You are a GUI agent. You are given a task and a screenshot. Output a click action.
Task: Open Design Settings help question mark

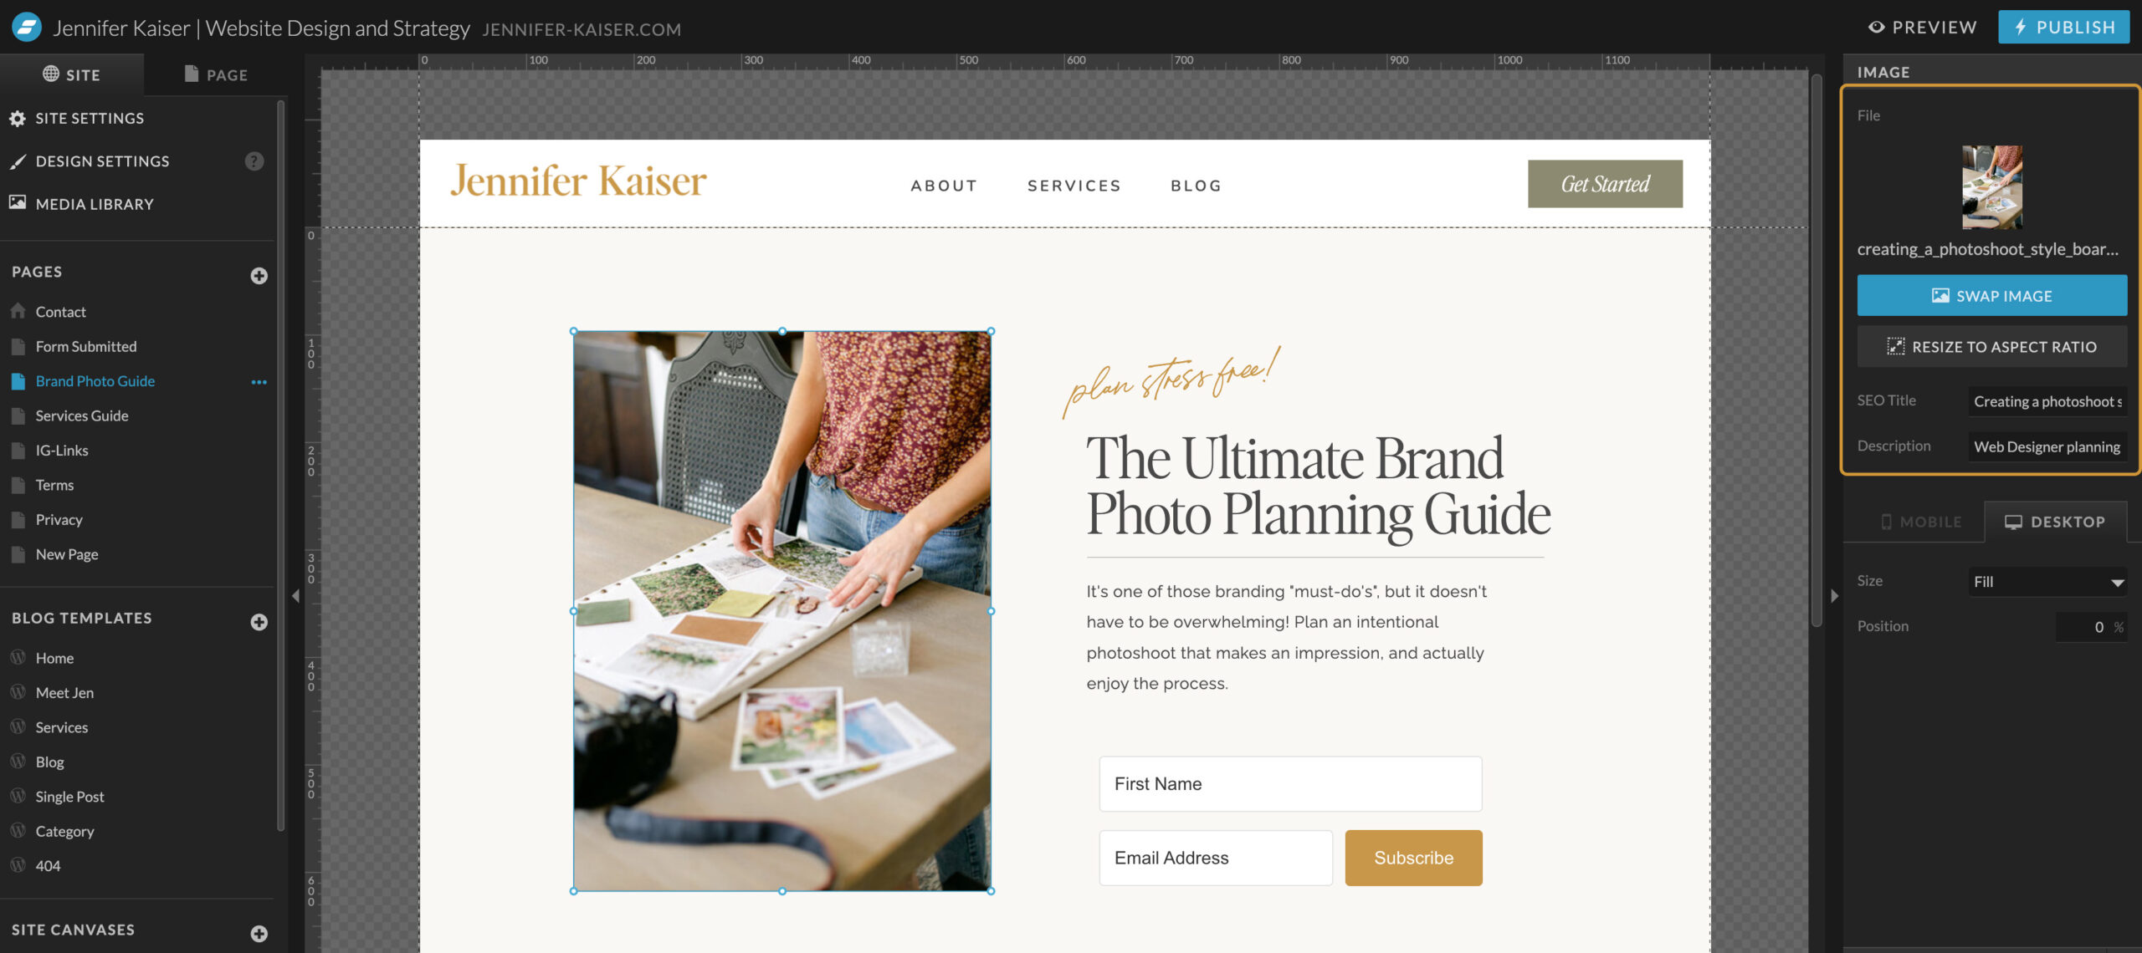(x=254, y=161)
